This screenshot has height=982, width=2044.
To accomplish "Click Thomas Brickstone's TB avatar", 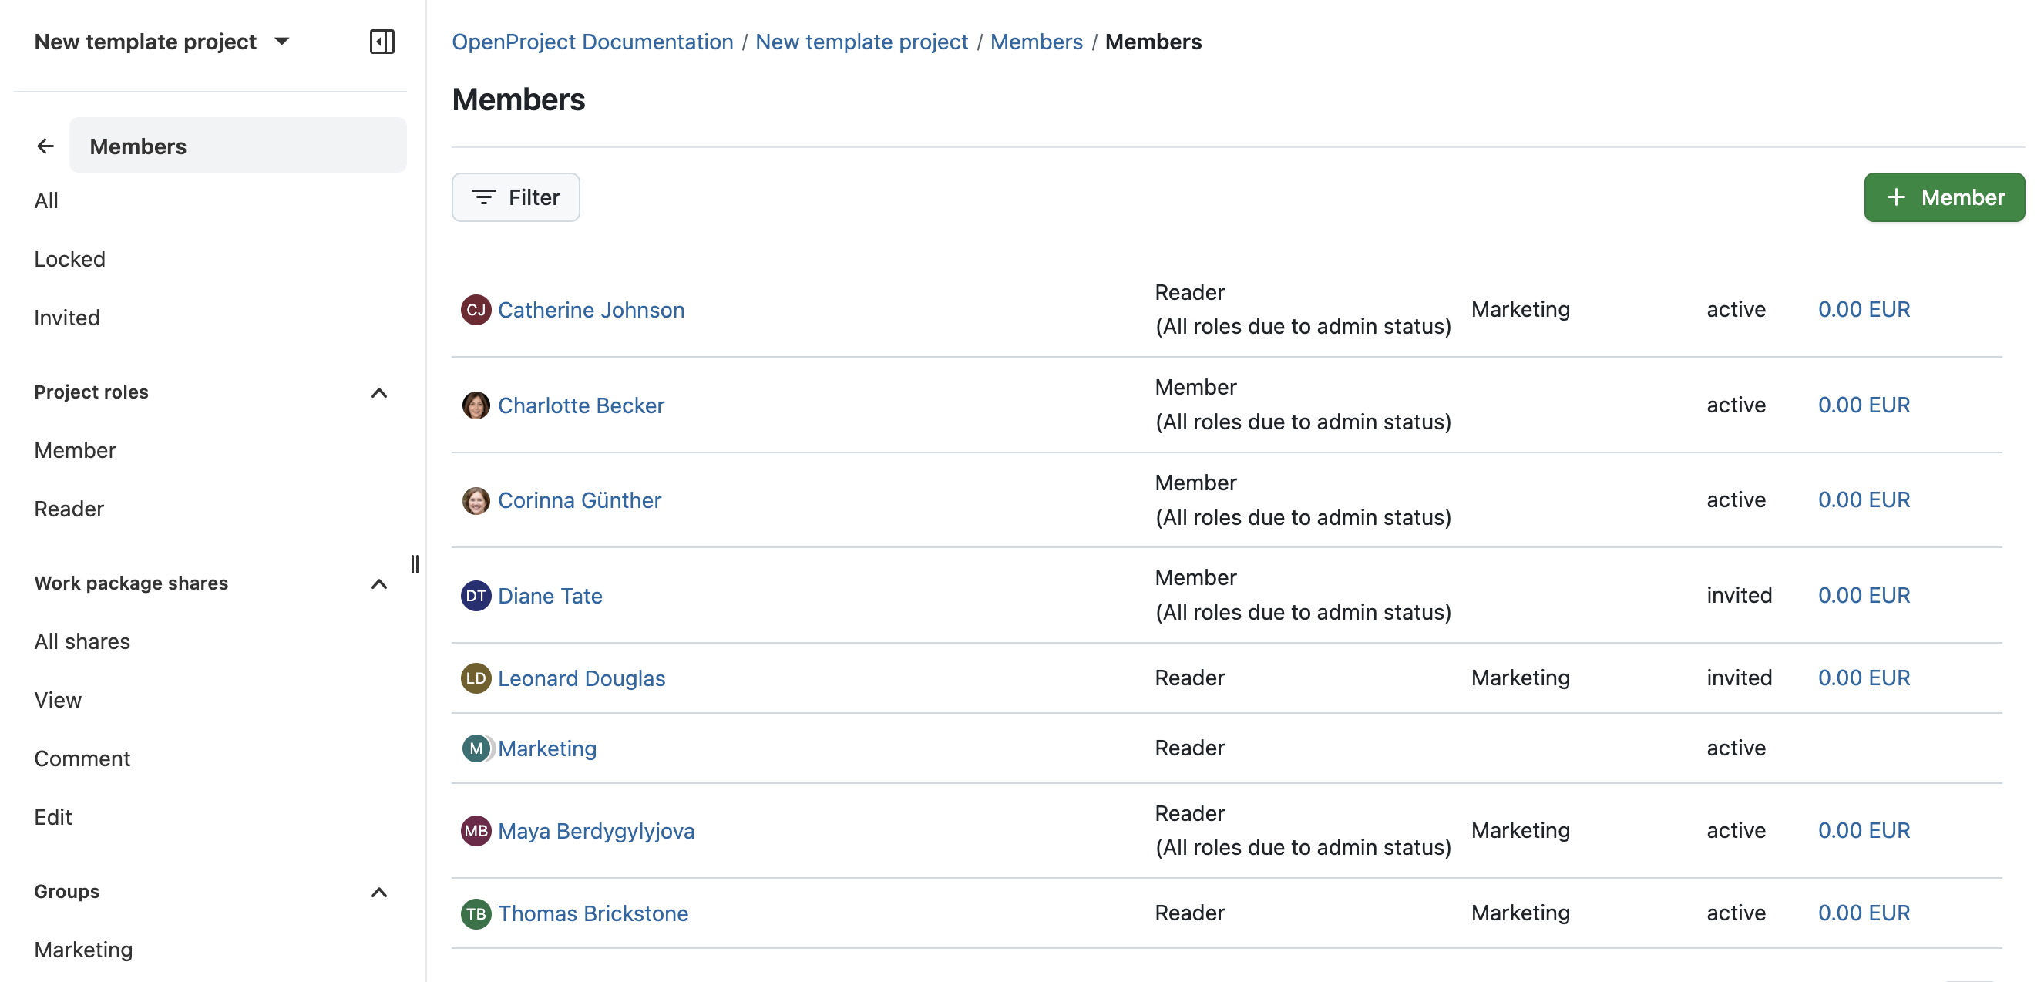I will click(476, 913).
